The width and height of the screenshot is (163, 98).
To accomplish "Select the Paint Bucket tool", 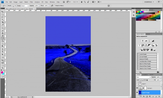I will 2,41.
